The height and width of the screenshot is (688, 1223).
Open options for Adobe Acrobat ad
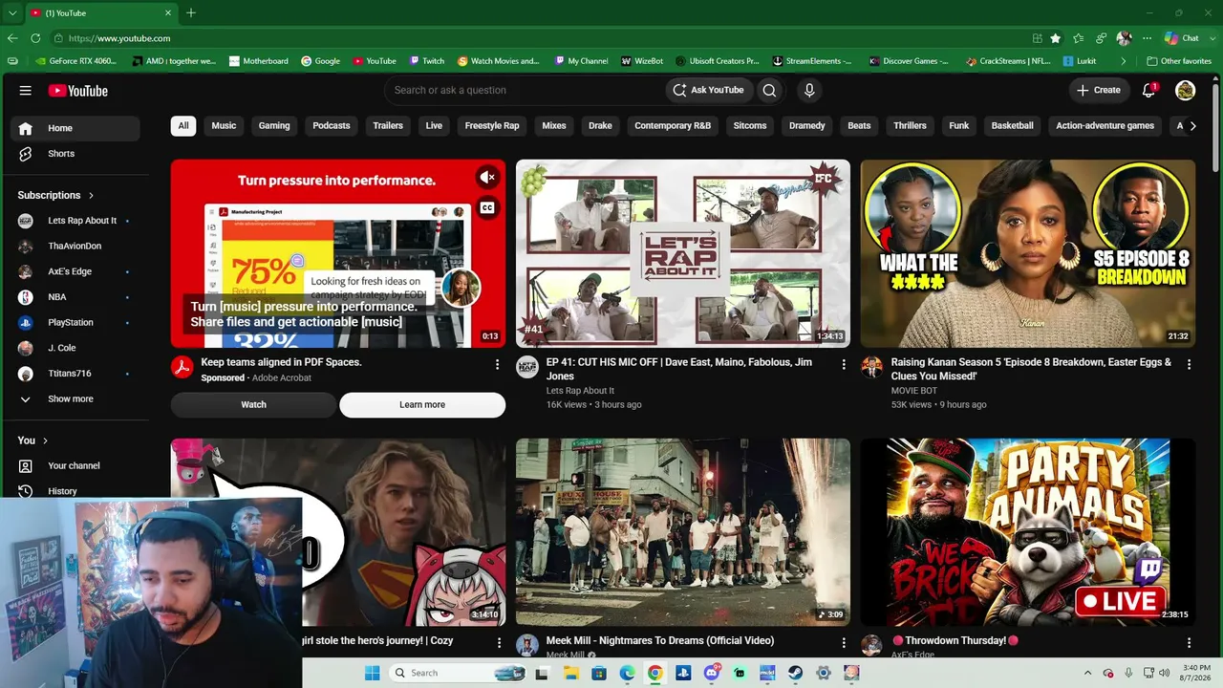click(x=497, y=364)
